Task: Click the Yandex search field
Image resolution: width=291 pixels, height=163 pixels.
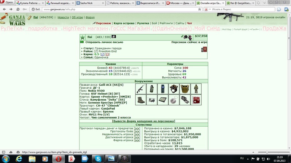Action: pos(243,9)
